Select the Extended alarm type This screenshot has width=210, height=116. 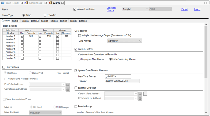pyautogui.click(x=45, y=15)
